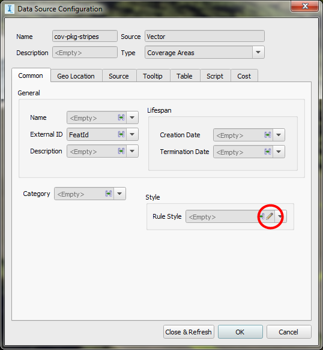Edit Rule Style with the pencil icon
The width and height of the screenshot is (323, 350).
click(x=270, y=216)
